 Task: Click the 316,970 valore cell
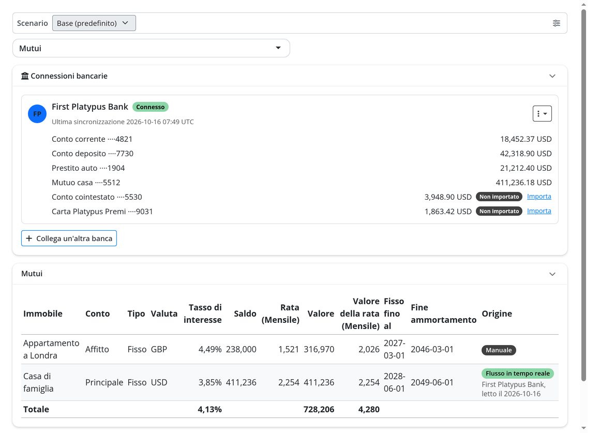click(x=319, y=349)
